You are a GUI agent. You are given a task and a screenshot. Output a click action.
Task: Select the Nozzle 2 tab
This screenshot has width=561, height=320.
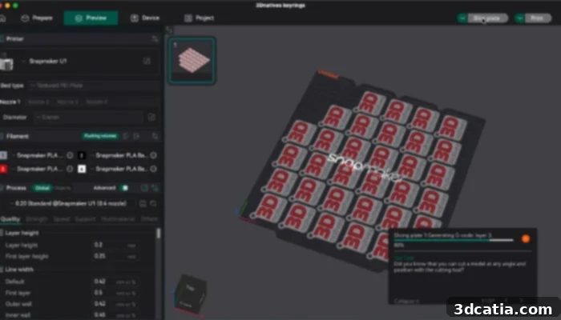pyautogui.click(x=38, y=102)
